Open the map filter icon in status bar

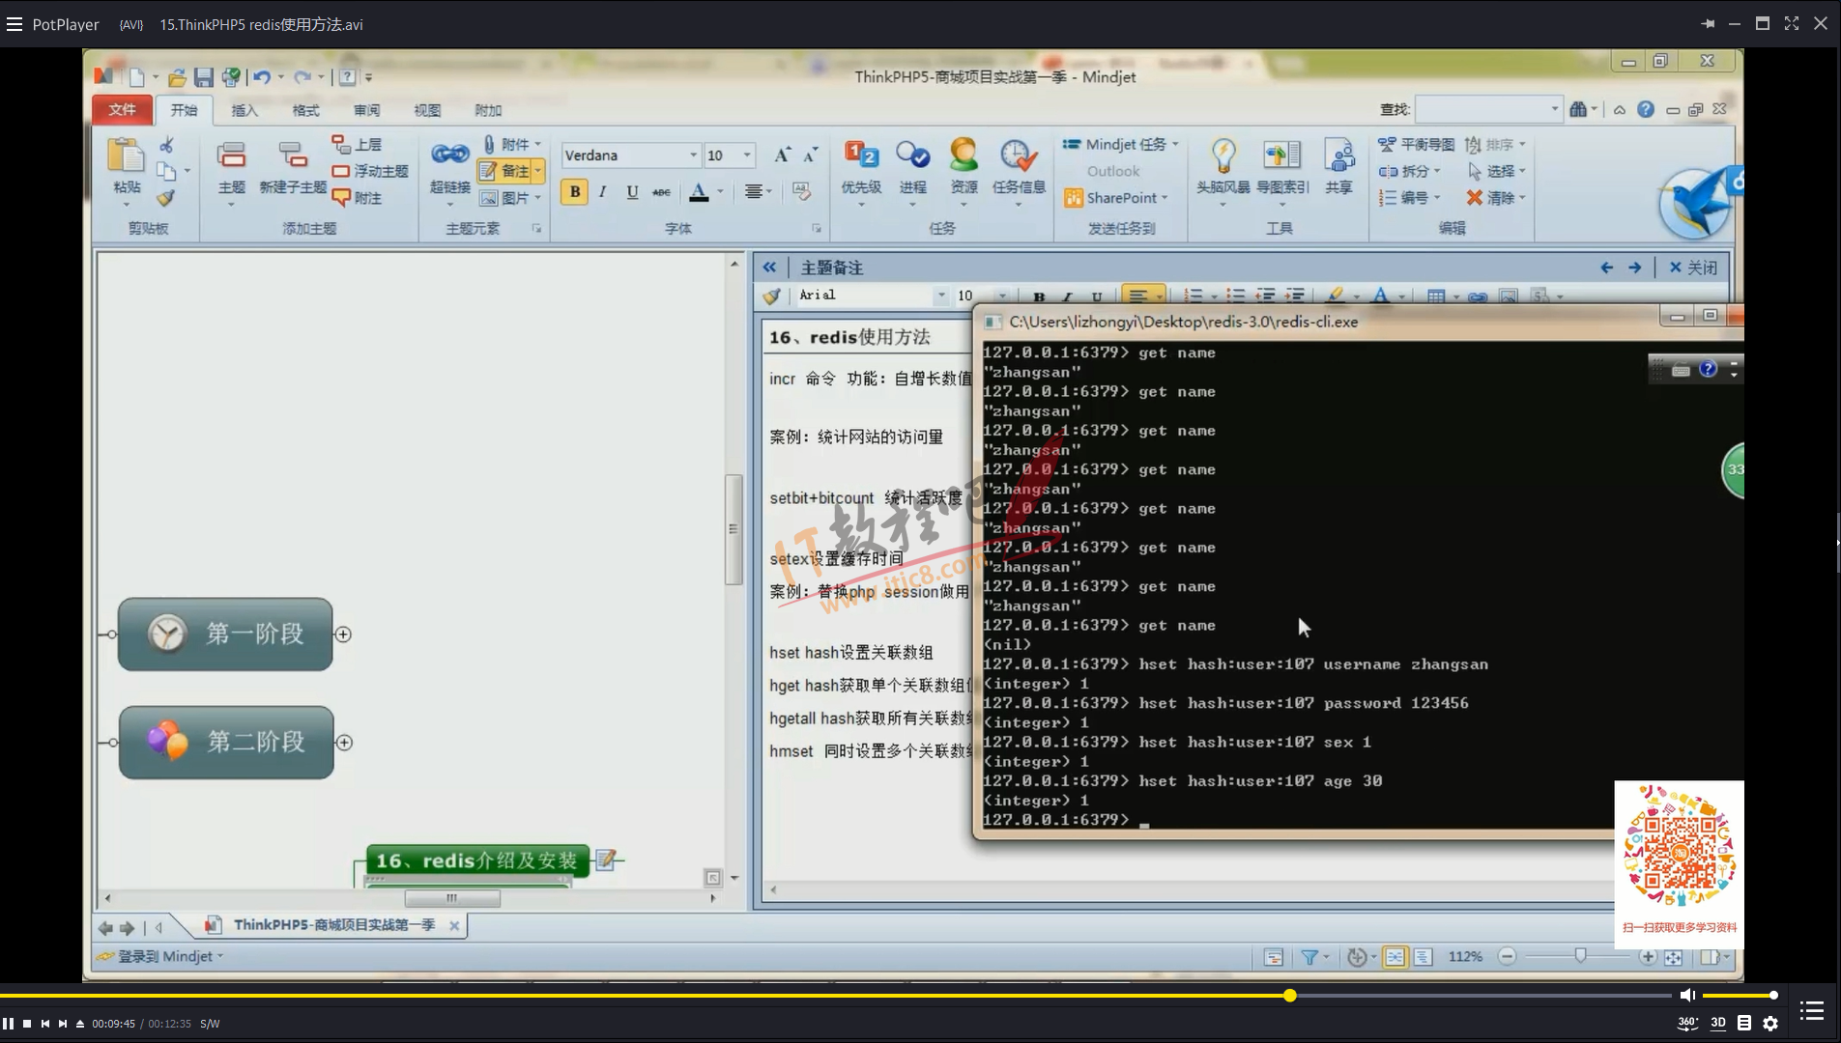coord(1309,957)
